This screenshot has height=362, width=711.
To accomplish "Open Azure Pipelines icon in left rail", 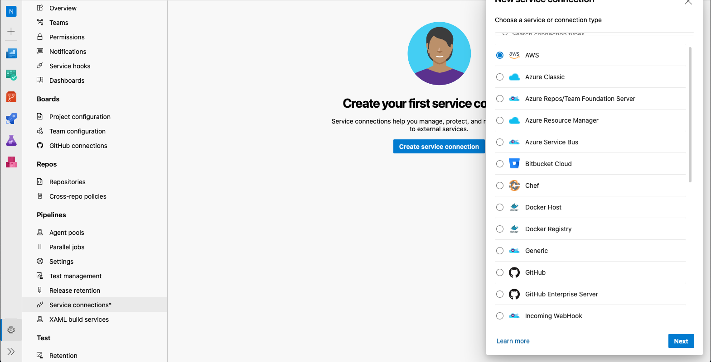I will [11, 119].
